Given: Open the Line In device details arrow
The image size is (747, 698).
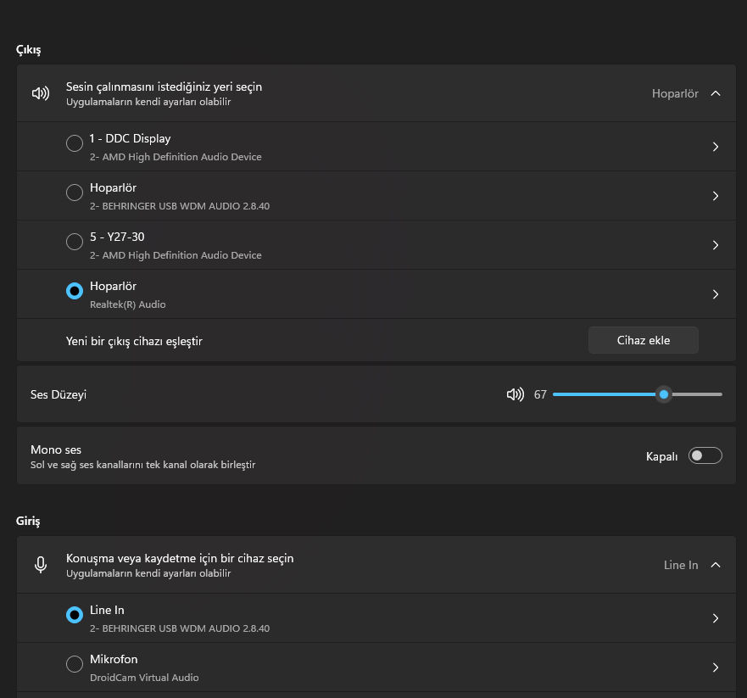Looking at the screenshot, I should tap(715, 618).
